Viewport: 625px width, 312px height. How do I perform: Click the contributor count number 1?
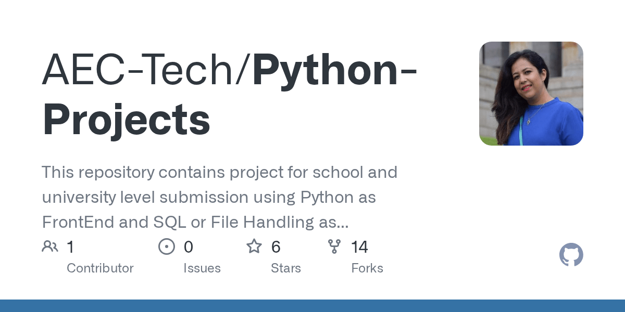pos(70,247)
